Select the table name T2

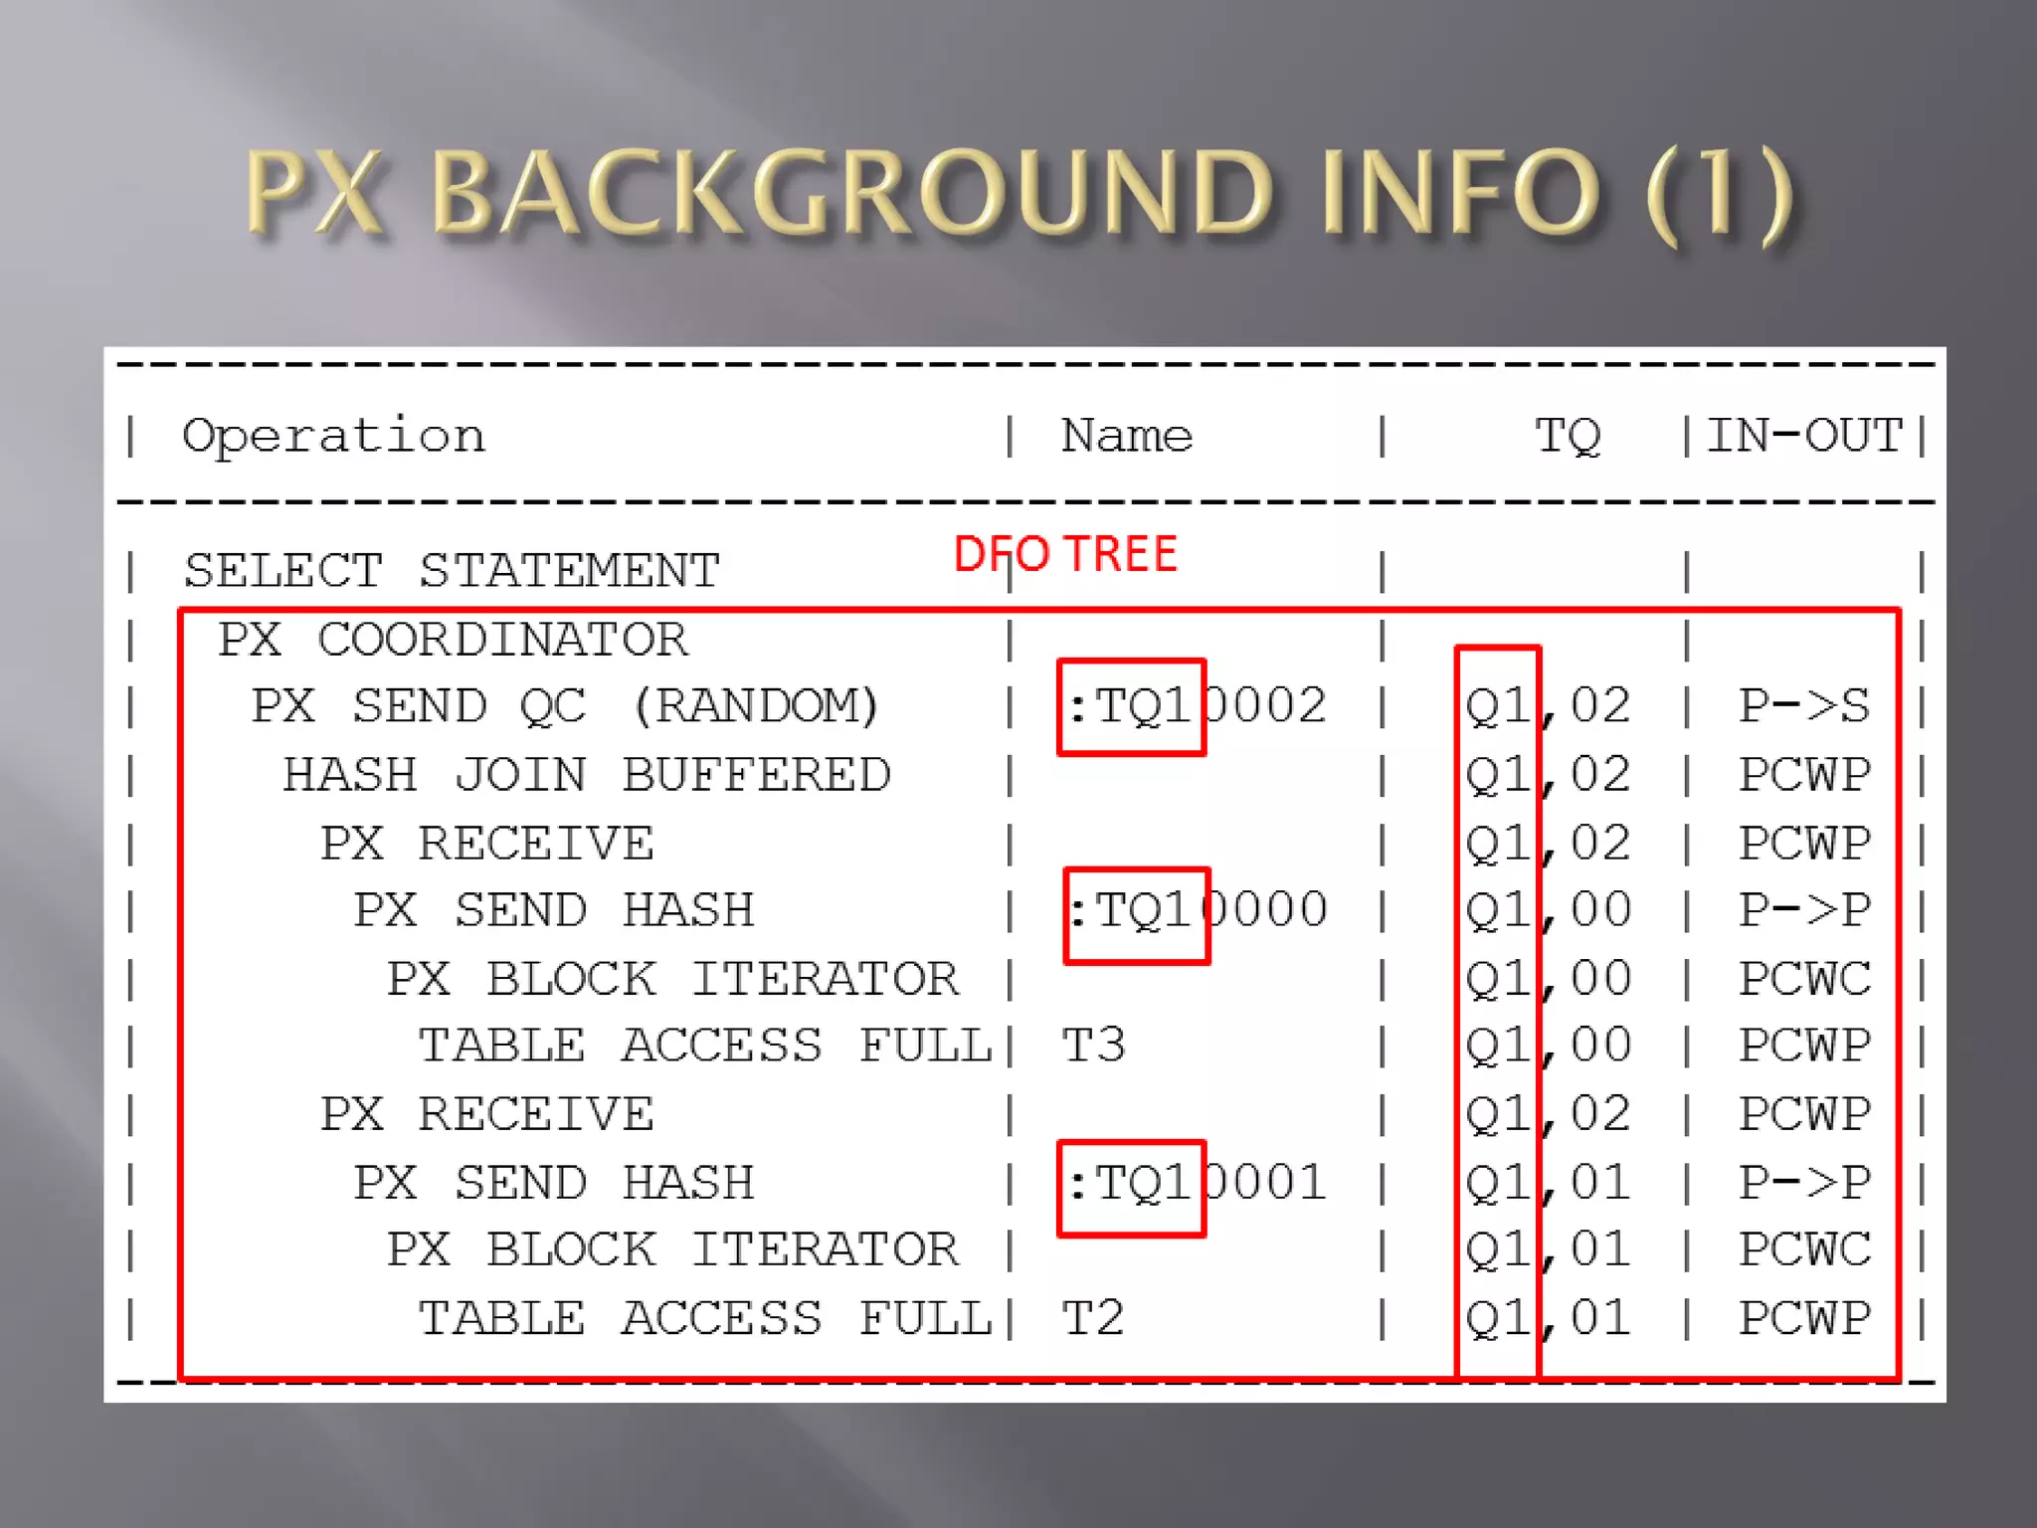1093,1318
